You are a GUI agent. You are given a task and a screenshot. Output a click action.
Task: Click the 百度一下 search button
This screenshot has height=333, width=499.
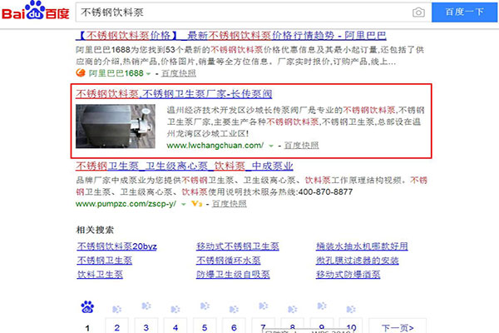click(464, 12)
